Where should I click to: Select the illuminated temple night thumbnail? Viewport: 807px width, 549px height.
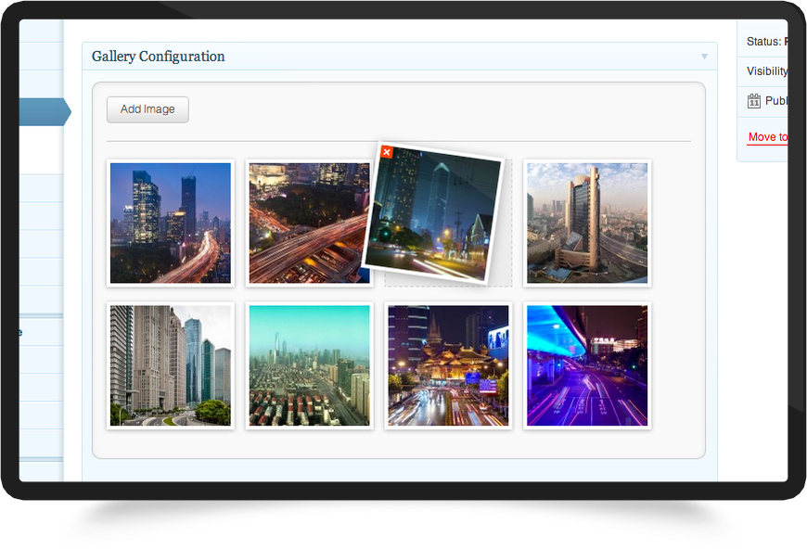click(x=449, y=365)
